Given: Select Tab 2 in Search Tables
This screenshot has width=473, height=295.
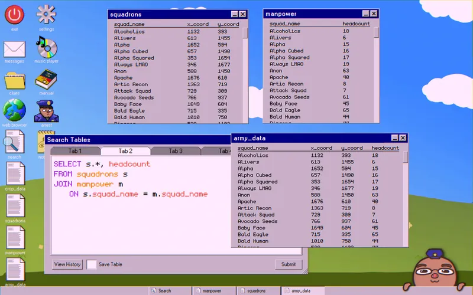Looking at the screenshot, I should click(x=125, y=151).
